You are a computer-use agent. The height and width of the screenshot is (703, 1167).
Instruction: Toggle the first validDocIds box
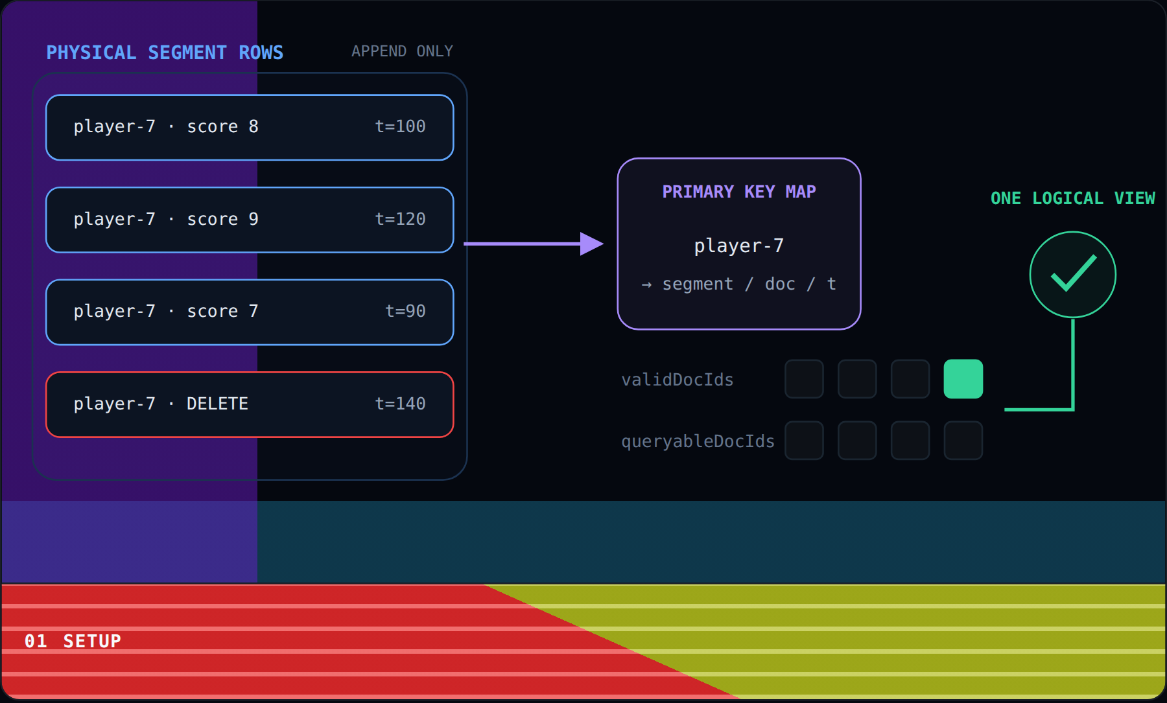805,379
